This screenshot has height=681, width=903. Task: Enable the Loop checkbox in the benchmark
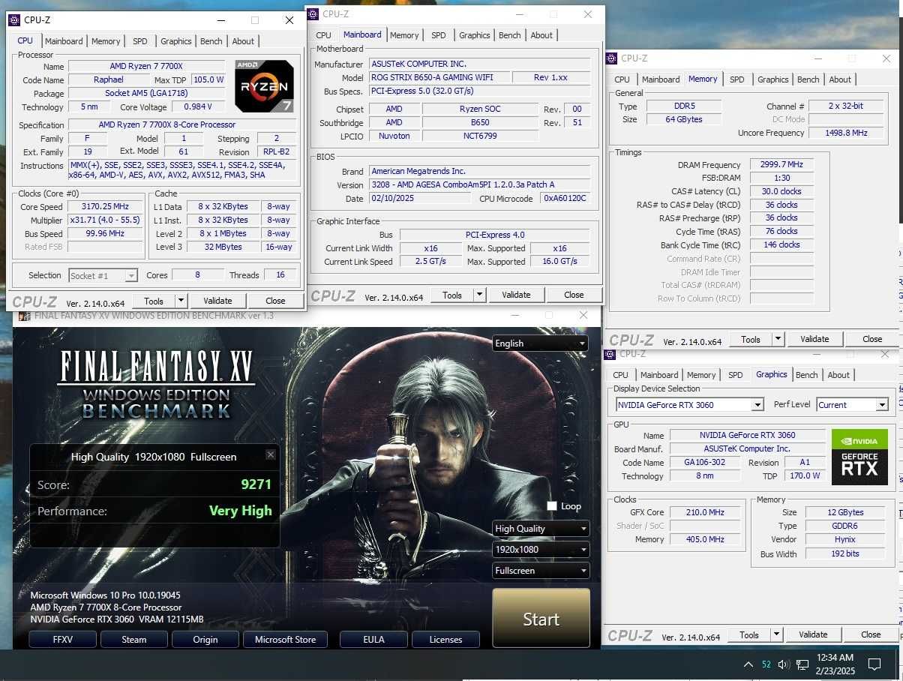[x=552, y=506]
